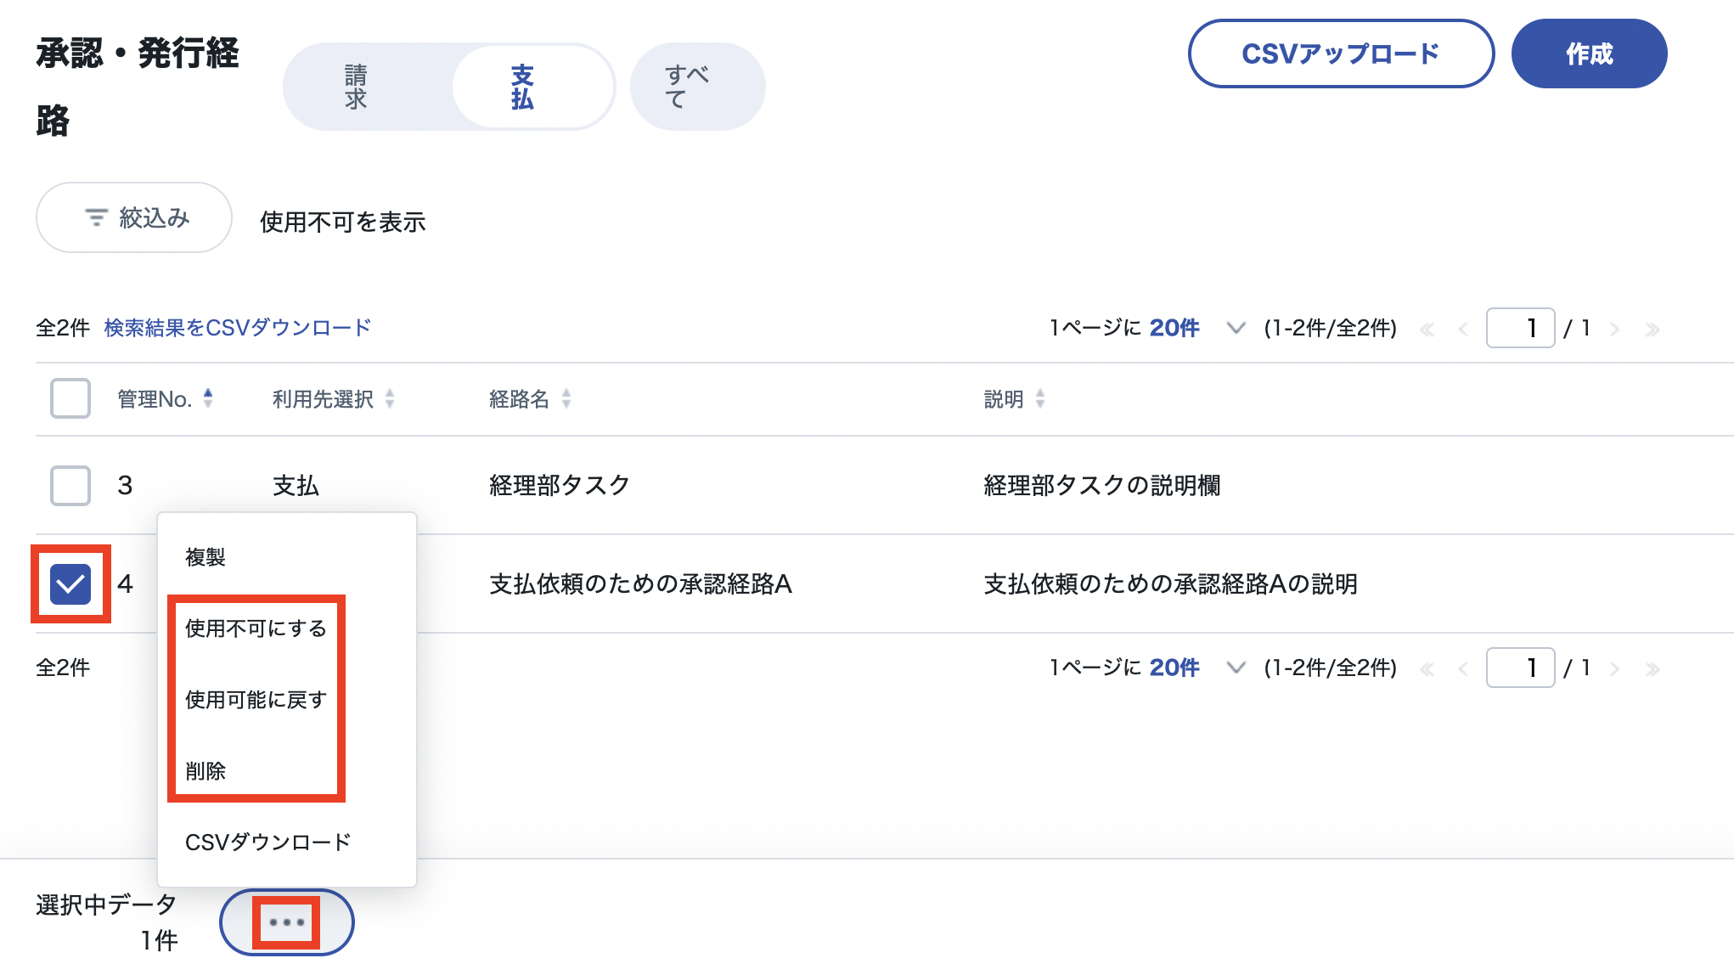
Task: Expand bottom 20件 per-page dropdown
Action: pyautogui.click(x=1236, y=668)
